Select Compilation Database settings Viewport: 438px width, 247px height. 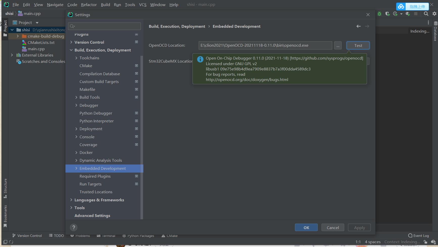pos(100,74)
